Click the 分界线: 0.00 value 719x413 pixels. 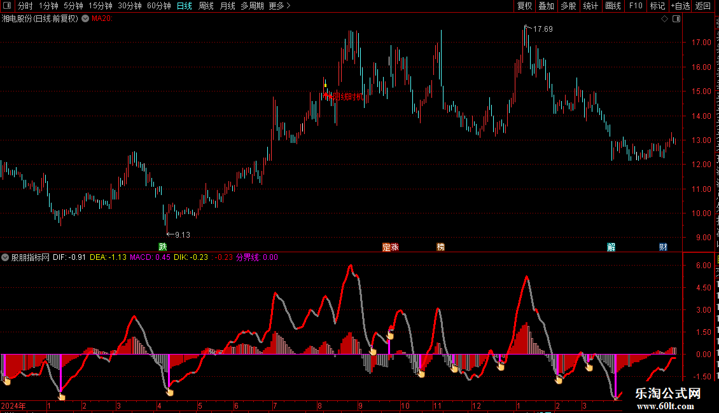pos(257,257)
